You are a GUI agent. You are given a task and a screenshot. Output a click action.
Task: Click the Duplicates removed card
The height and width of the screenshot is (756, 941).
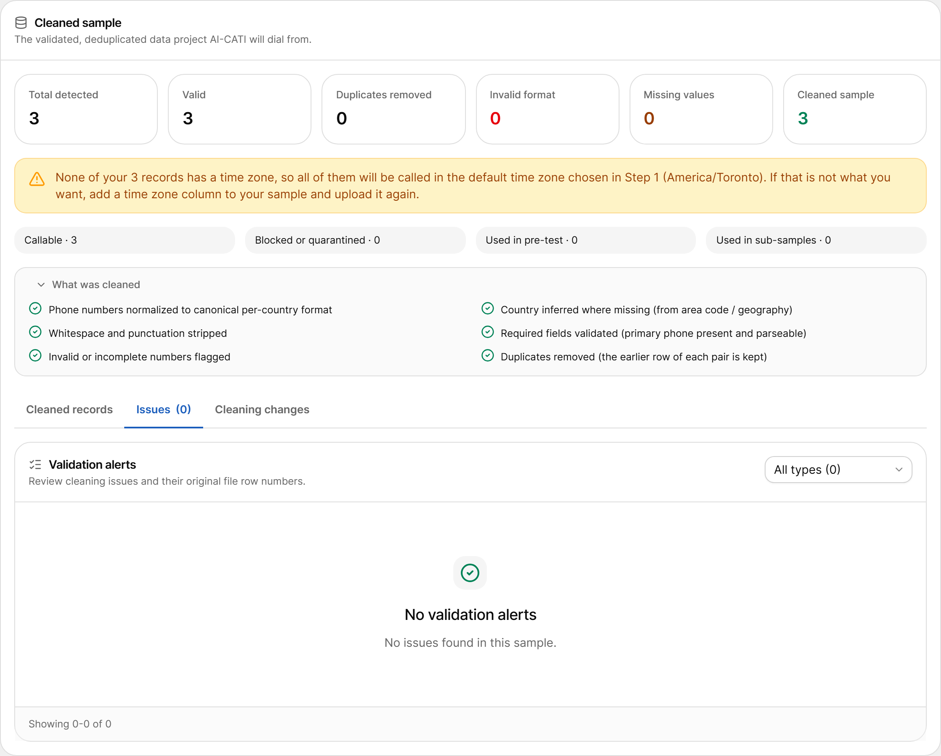[393, 109]
